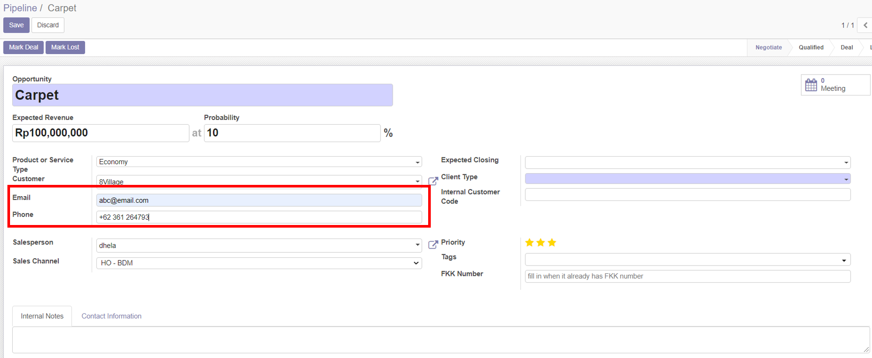Image resolution: width=872 pixels, height=358 pixels.
Task: Click the Internal Customer Code field
Action: pos(688,194)
